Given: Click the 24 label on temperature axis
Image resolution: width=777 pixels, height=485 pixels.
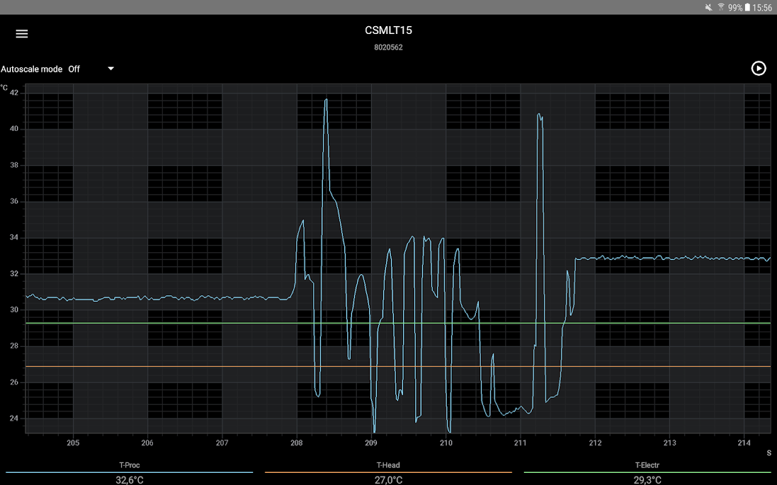Looking at the screenshot, I should pyautogui.click(x=14, y=418).
